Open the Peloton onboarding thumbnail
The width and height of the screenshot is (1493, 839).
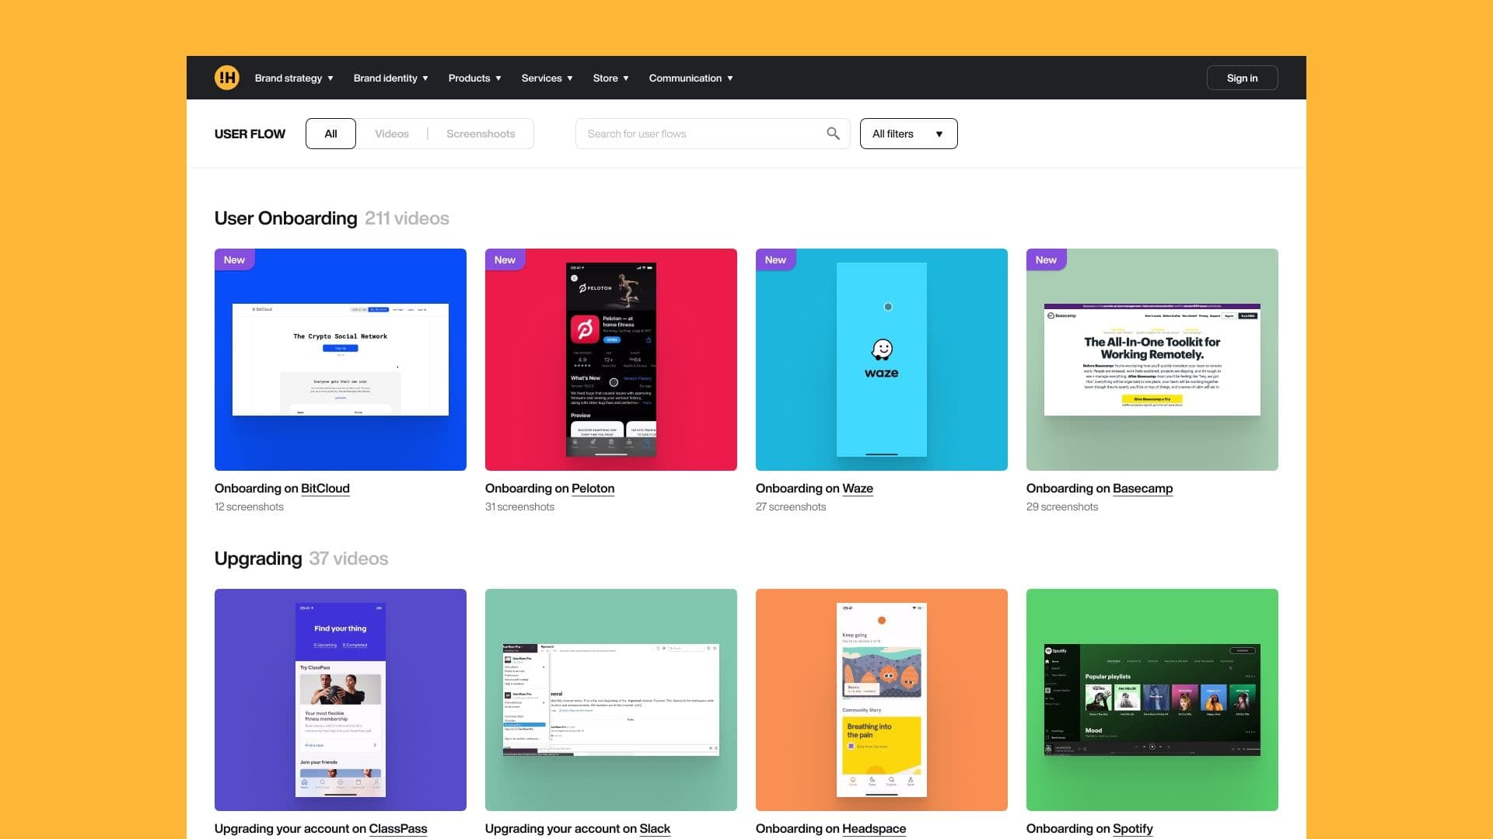(611, 359)
